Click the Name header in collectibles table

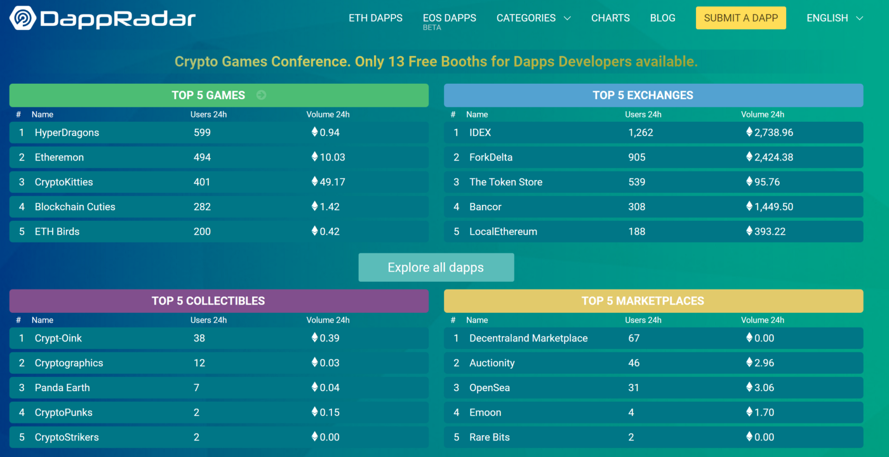coord(43,321)
